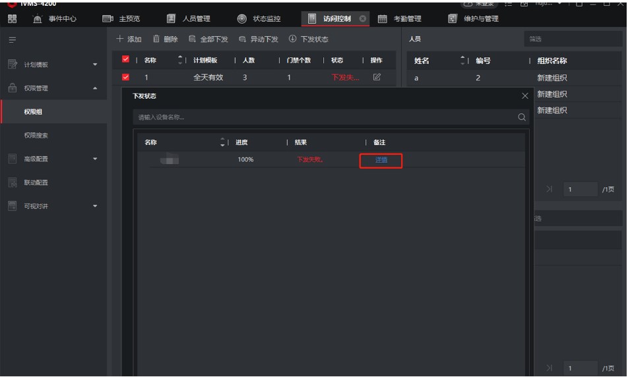Go to the 状态监控 module
628x377 pixels.
pyautogui.click(x=259, y=19)
